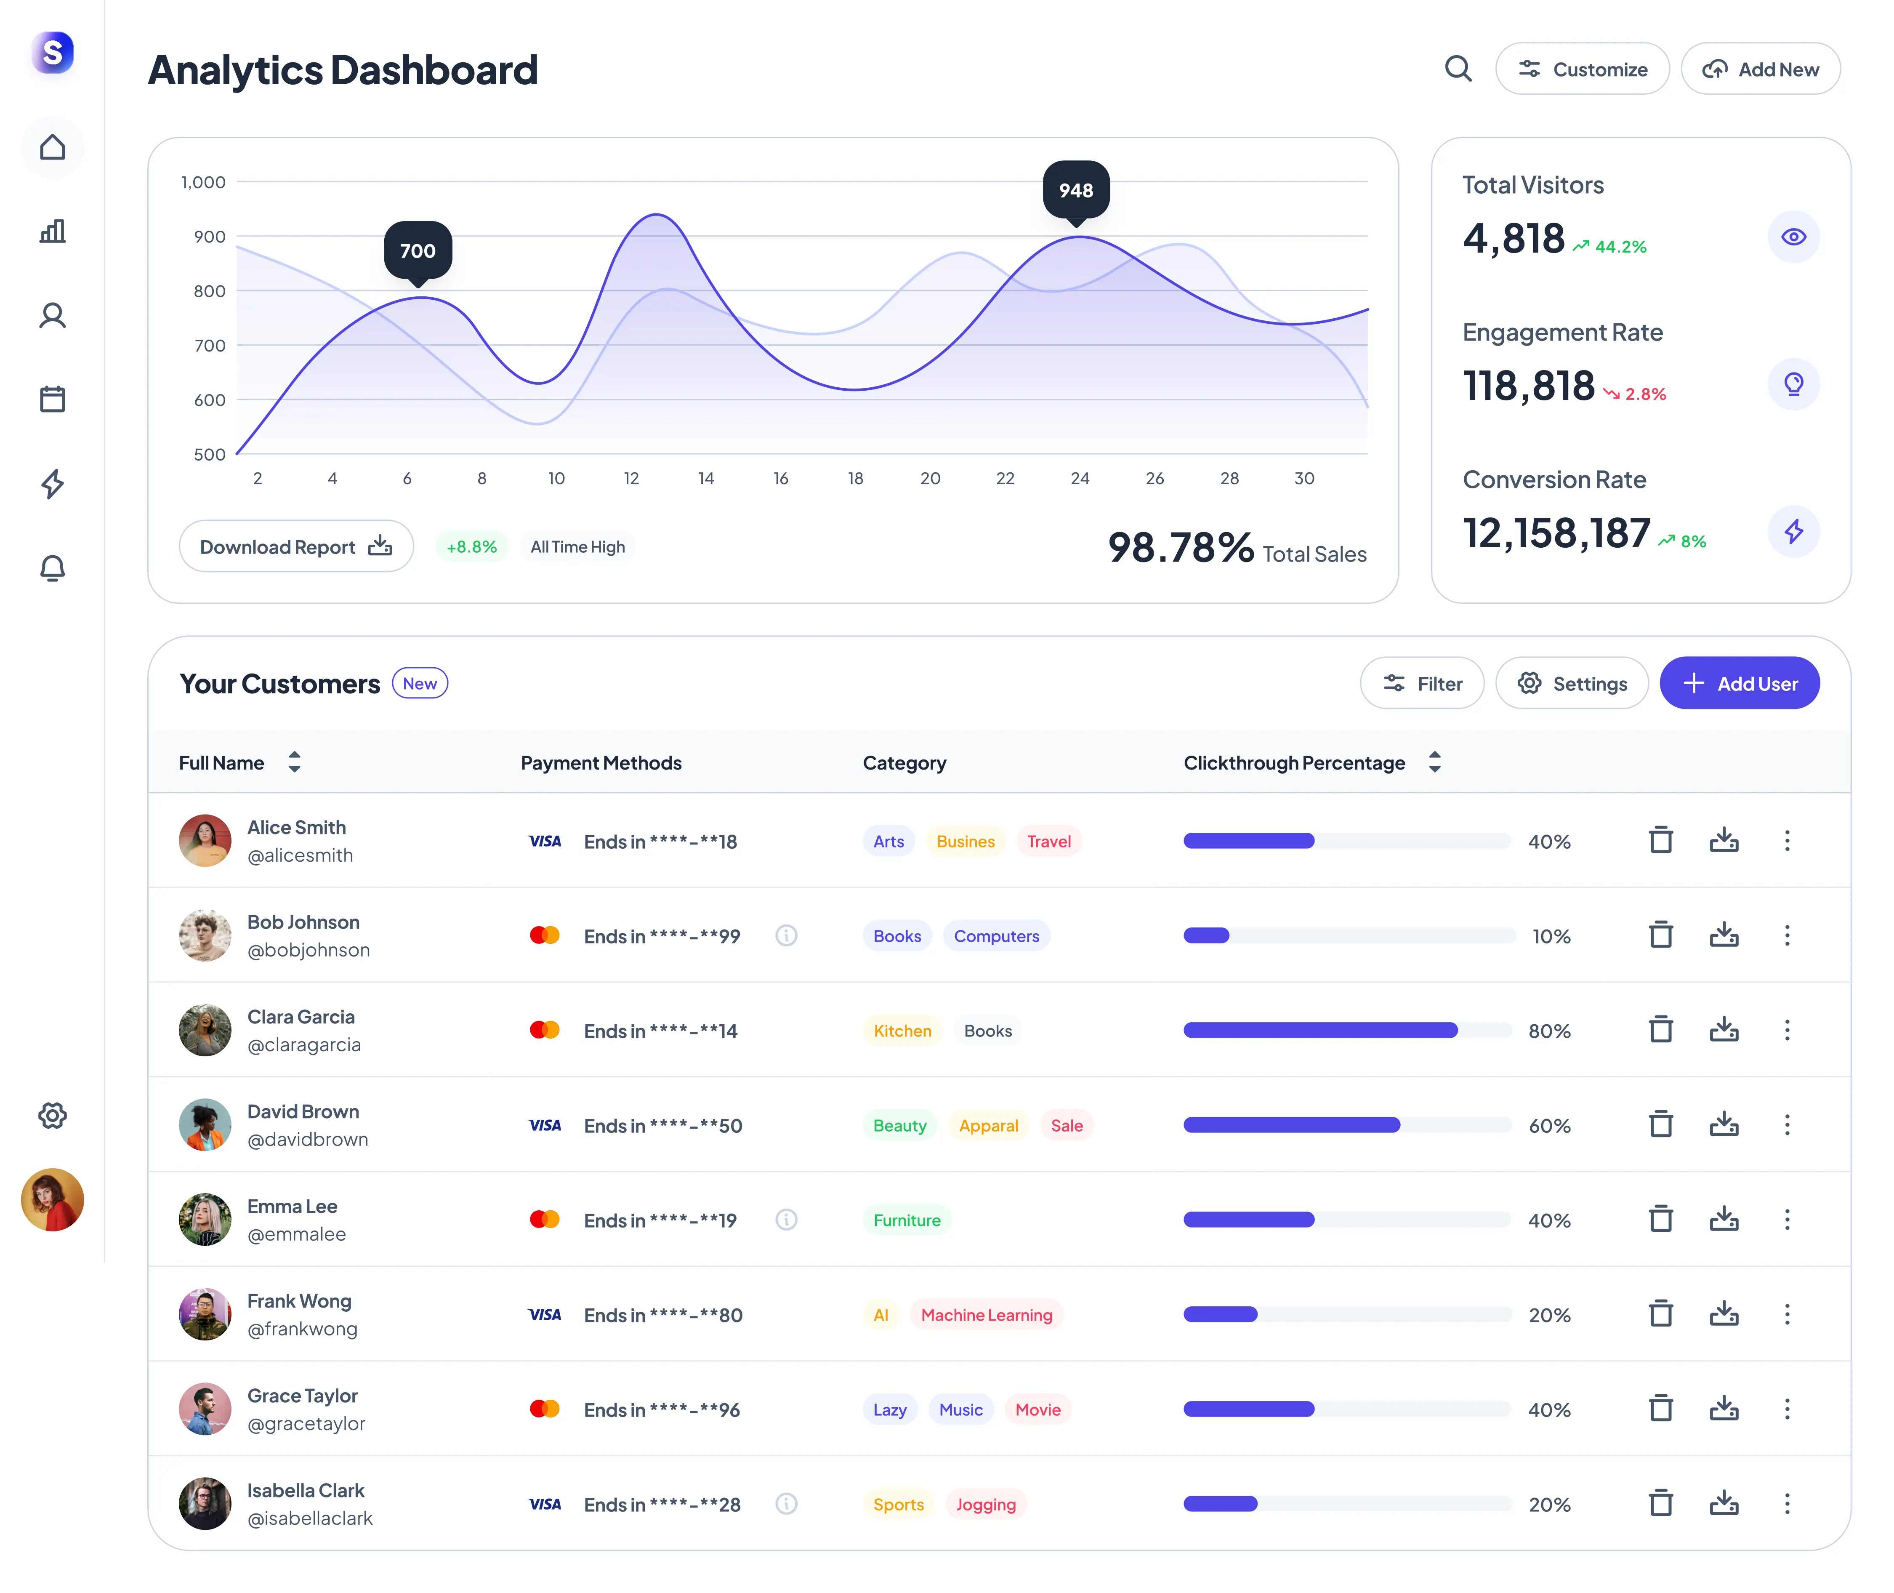
Task: Download the Alice Smith row data
Action: pyautogui.click(x=1724, y=841)
